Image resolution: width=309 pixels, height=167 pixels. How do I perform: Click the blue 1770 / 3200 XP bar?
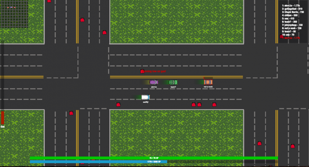click(x=98, y=161)
